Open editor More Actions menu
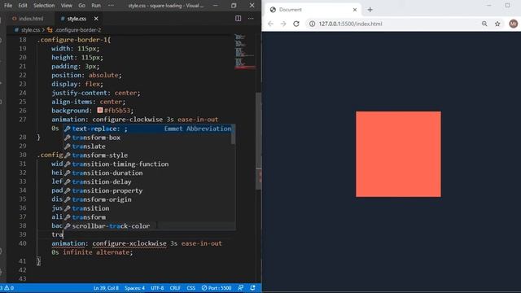Screen dimensions: 521x293 pyautogui.click(x=251, y=19)
